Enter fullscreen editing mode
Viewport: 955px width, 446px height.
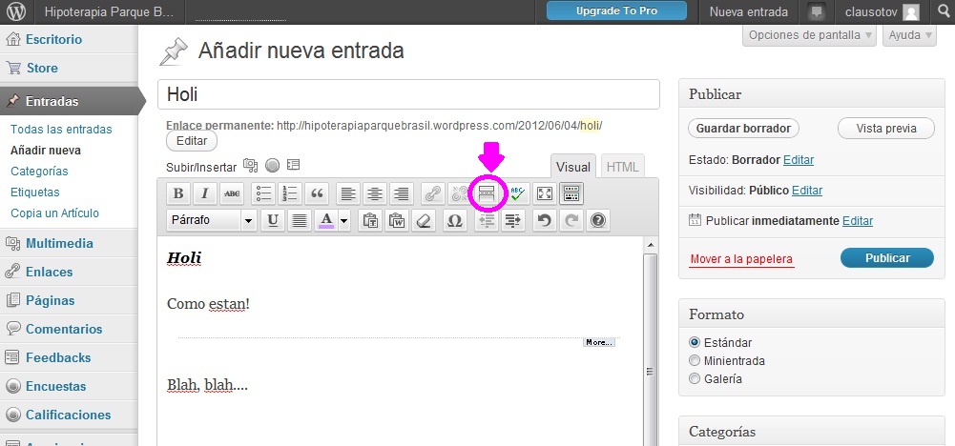point(544,193)
